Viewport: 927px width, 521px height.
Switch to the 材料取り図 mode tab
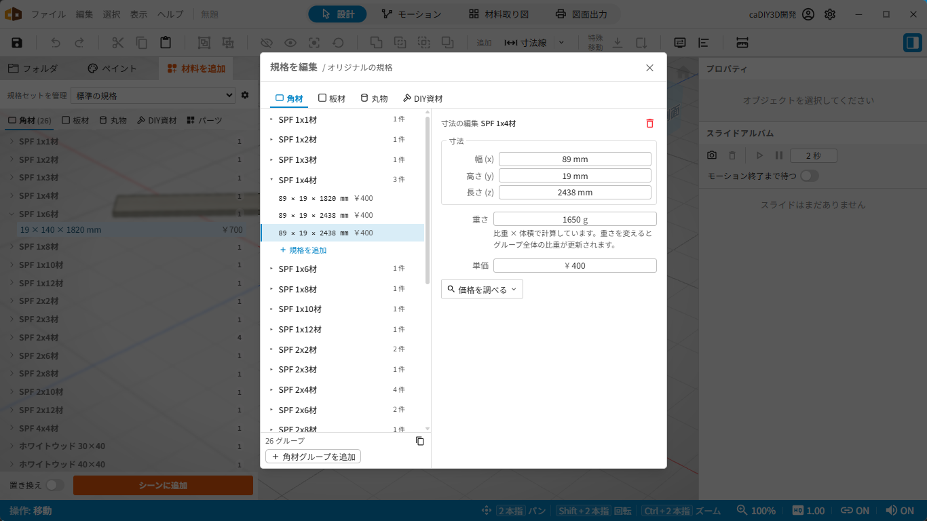[498, 14]
